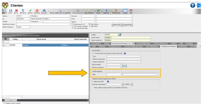Click the Vincular cloud icon

[44, 11]
